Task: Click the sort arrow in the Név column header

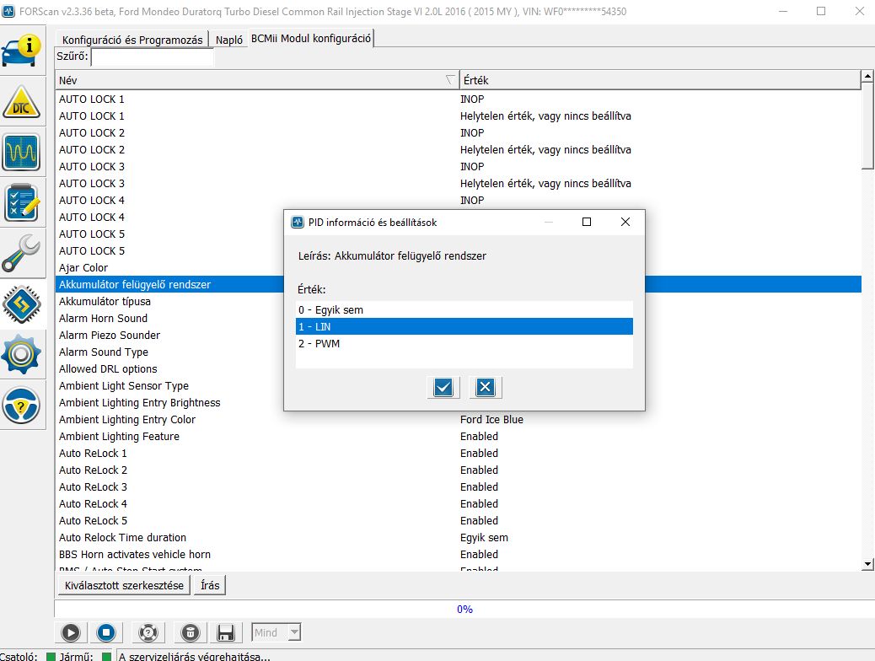Action: (x=450, y=80)
